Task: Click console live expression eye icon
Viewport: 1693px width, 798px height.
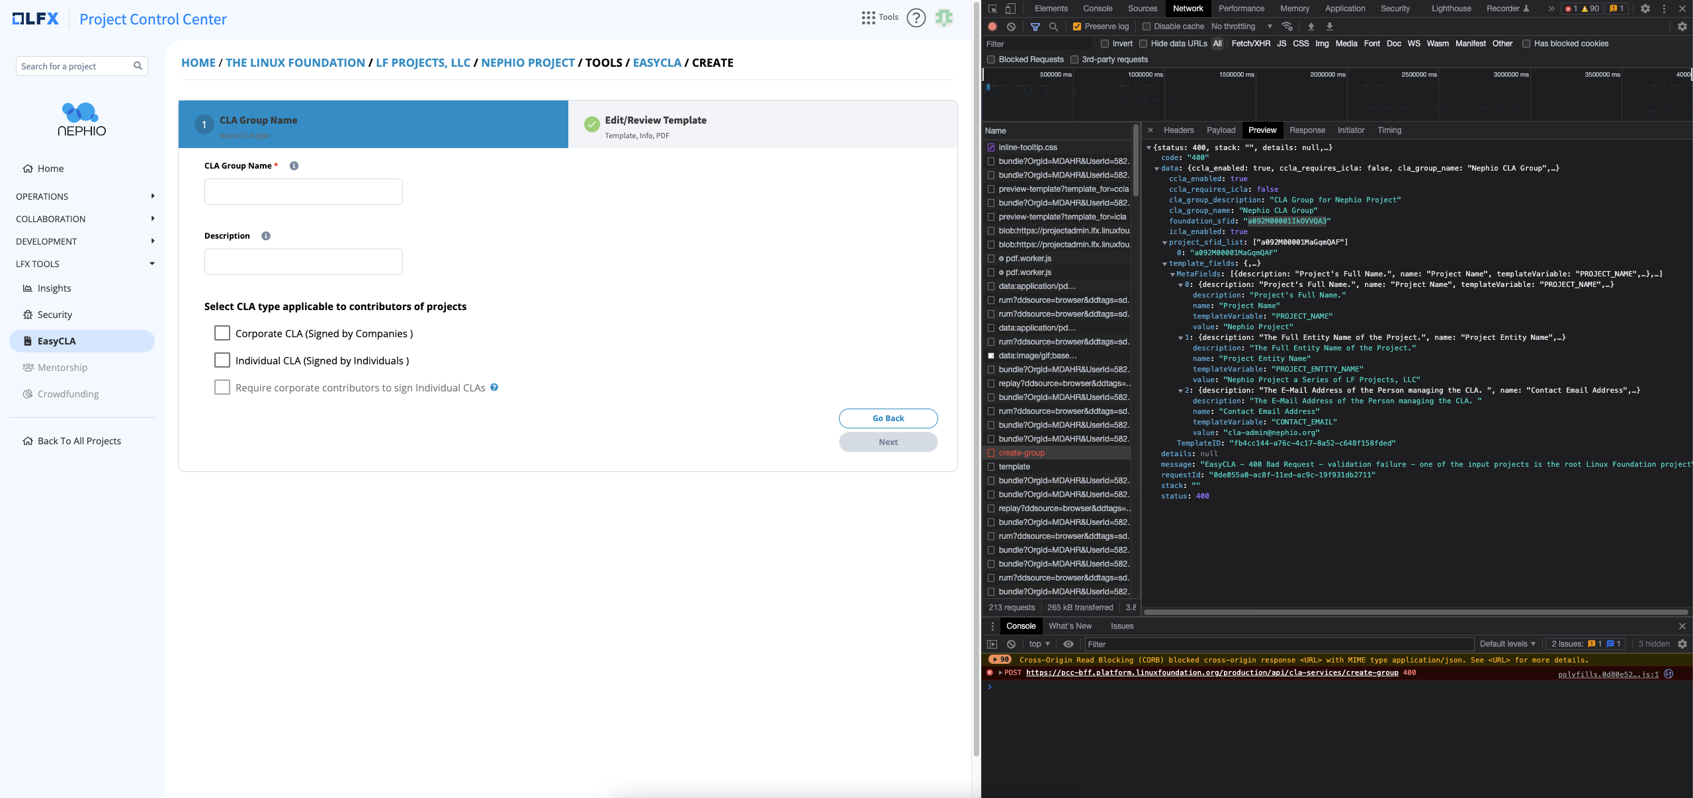Action: [1068, 644]
